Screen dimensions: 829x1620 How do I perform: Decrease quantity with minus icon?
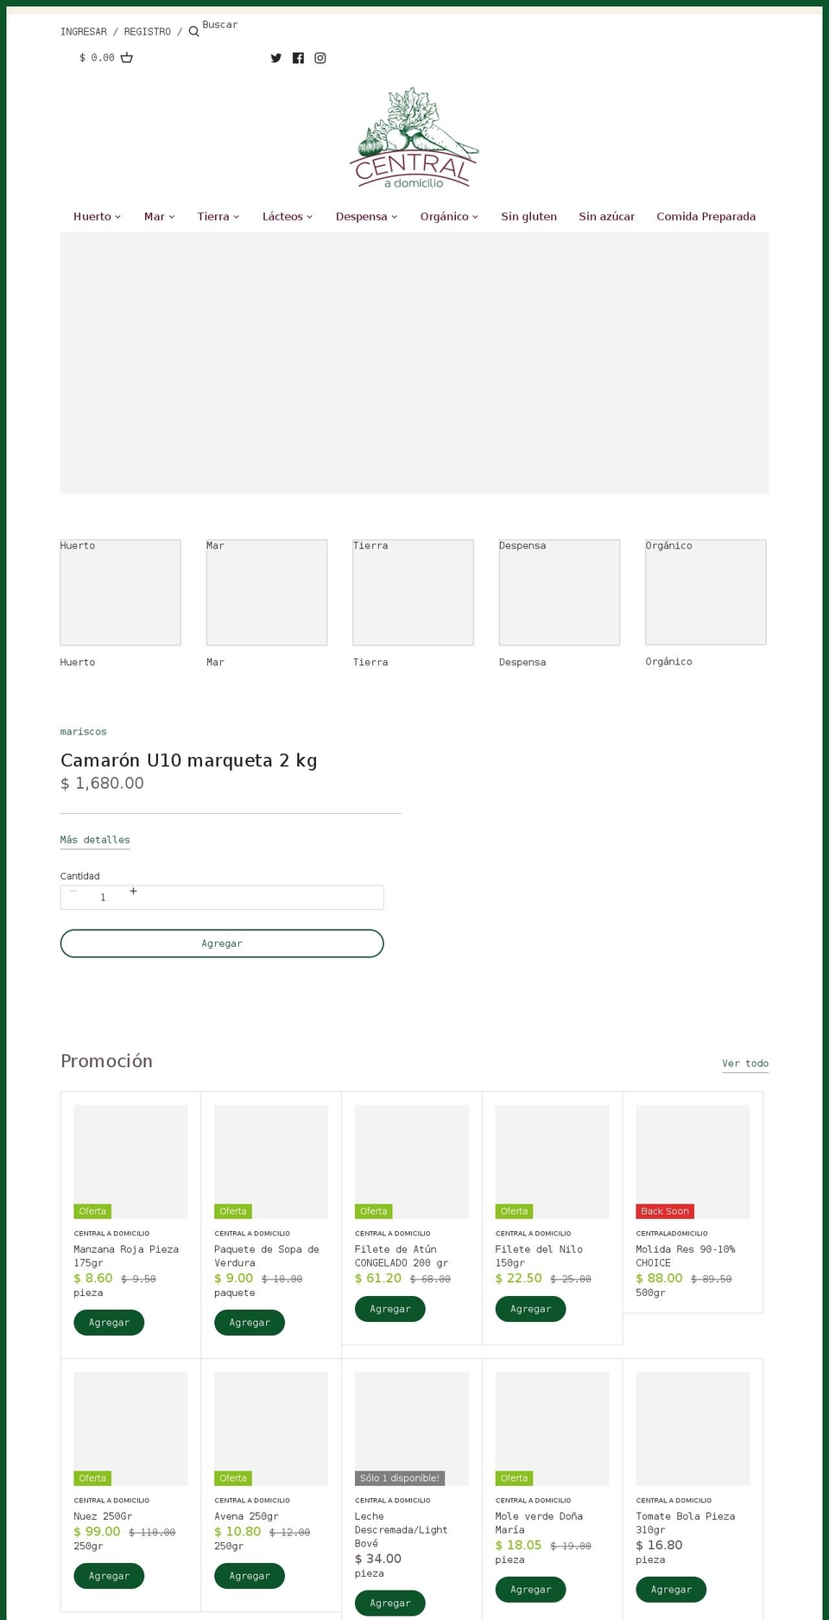click(73, 891)
